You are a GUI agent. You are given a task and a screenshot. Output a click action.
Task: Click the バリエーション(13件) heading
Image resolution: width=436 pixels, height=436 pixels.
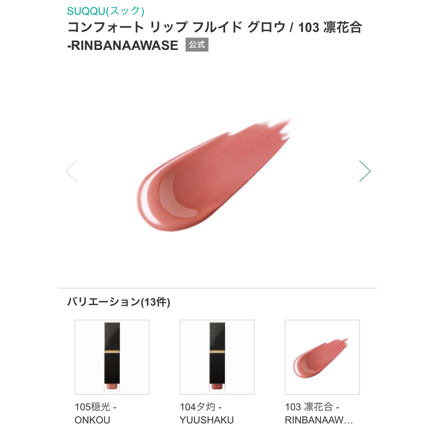coord(119,302)
